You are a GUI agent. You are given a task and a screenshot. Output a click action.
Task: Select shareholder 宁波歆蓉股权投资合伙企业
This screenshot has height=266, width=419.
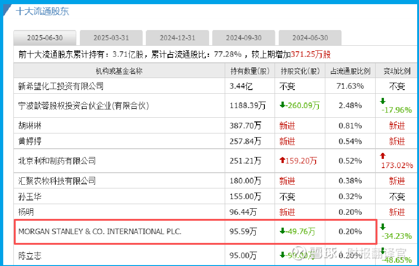(84, 106)
